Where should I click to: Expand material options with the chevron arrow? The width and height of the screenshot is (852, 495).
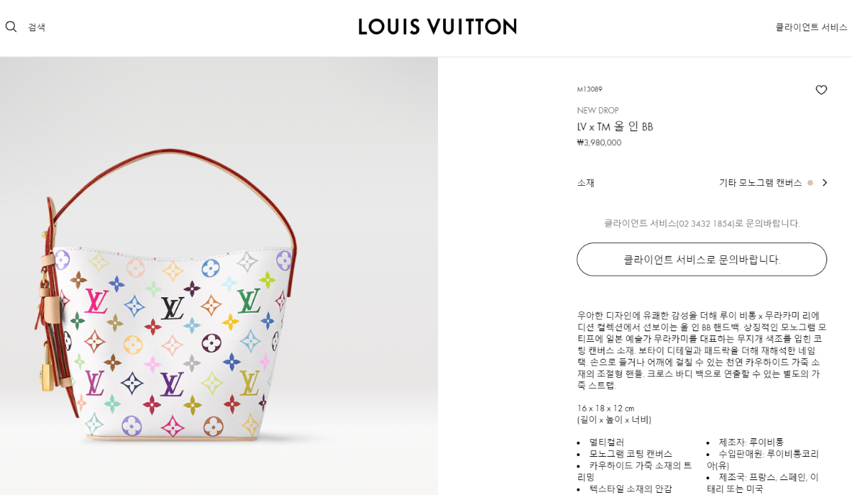[x=824, y=183]
